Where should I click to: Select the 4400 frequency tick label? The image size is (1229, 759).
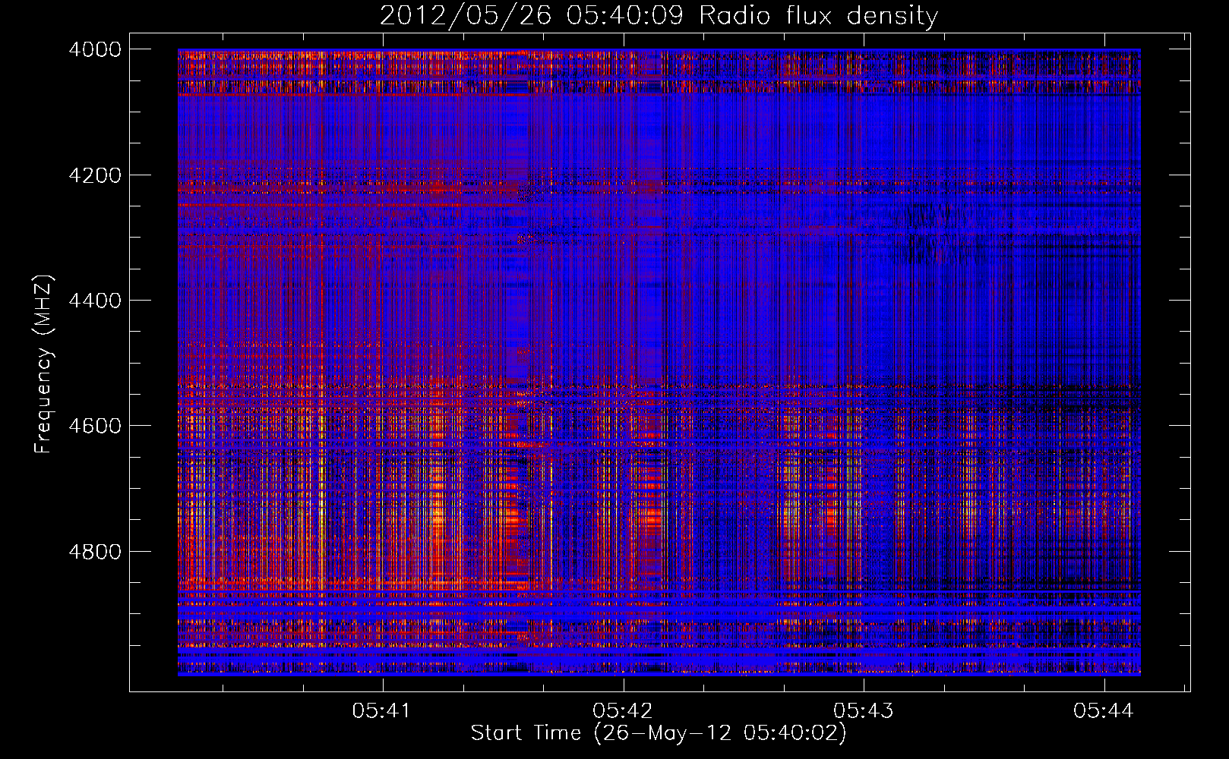point(95,301)
